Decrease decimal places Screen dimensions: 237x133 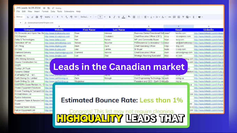point(67,17)
